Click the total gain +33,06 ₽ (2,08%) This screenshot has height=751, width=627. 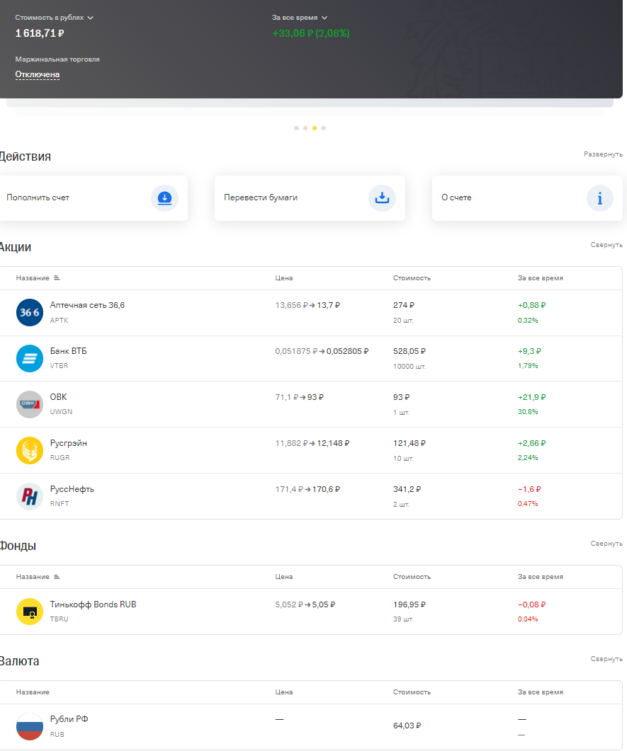[310, 33]
